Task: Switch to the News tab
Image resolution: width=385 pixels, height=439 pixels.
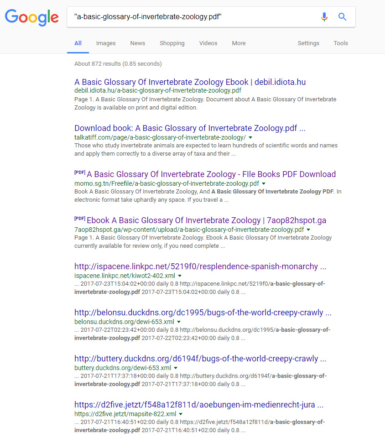Action: 137,43
